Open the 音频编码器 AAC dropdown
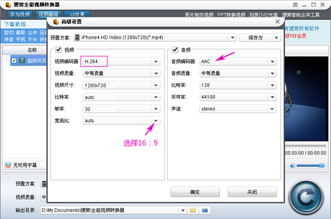The height and width of the screenshot is (219, 331). pos(273,61)
